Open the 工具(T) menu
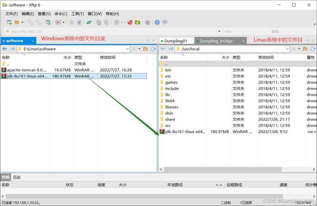 (78, 14)
